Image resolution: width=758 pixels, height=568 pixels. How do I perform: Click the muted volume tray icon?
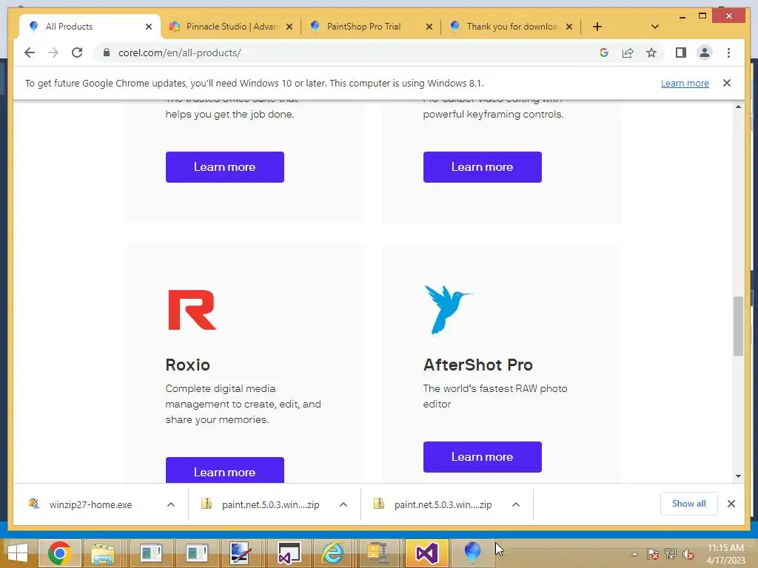[x=688, y=554]
